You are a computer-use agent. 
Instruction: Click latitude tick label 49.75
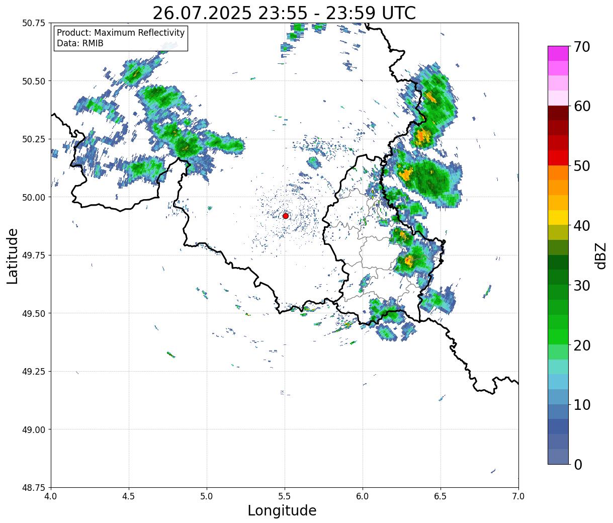pyautogui.click(x=34, y=255)
